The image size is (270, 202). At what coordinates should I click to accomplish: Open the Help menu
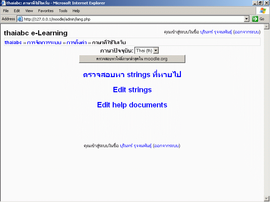76,11
